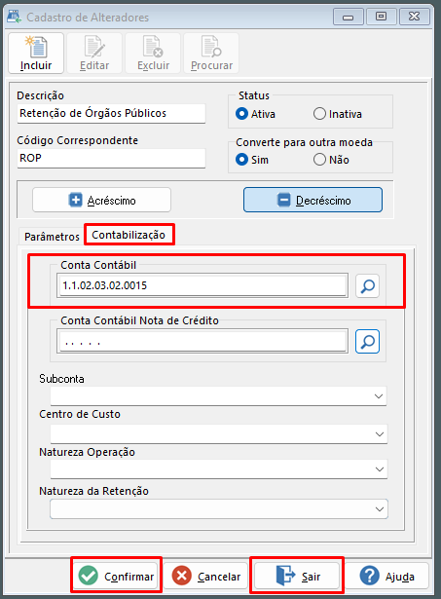
Task: Click the Confirmar button
Action: tap(116, 576)
